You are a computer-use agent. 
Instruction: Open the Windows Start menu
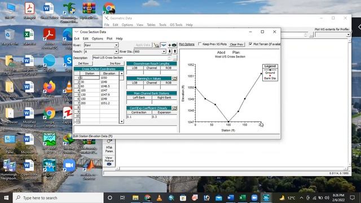pos(6,198)
